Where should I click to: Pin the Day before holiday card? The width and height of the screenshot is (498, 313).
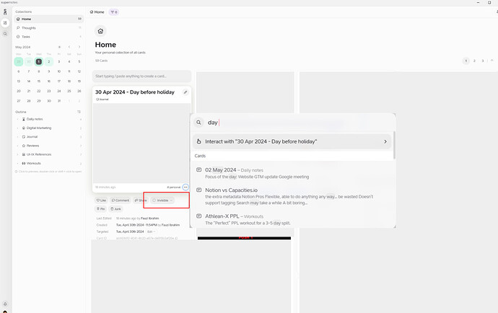coord(101,208)
